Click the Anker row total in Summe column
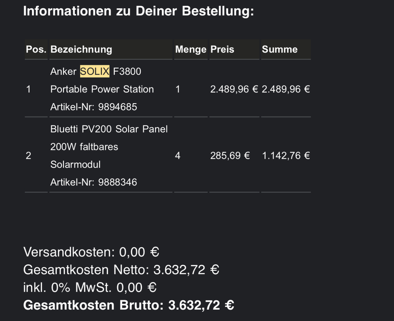 coord(286,89)
